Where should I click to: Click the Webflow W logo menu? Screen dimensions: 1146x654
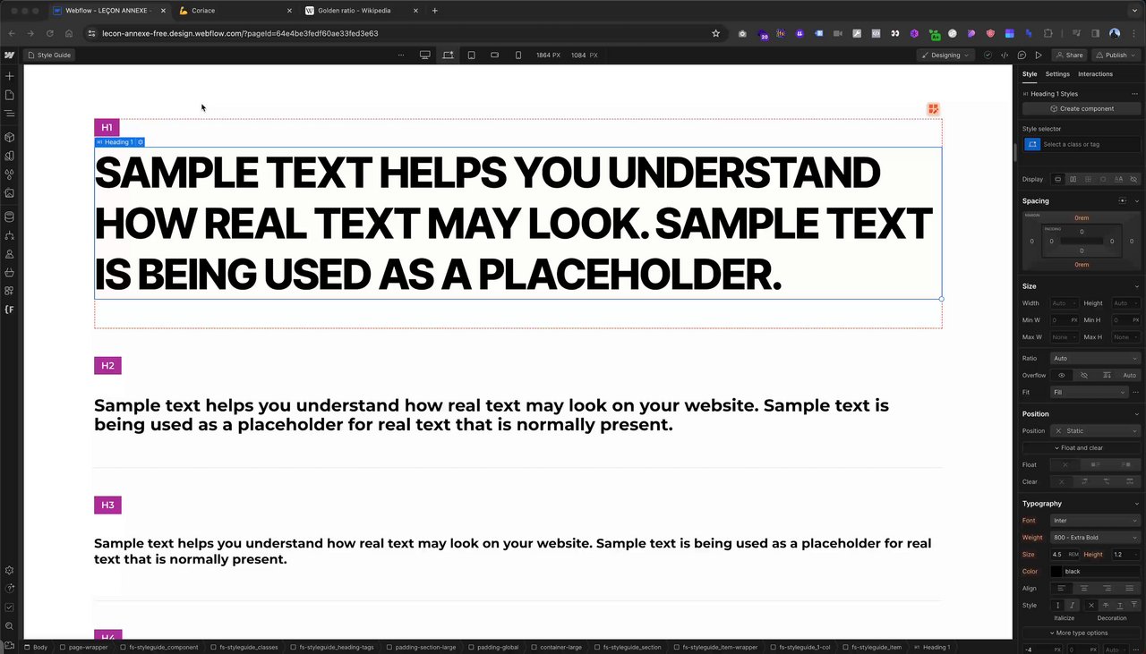point(10,55)
